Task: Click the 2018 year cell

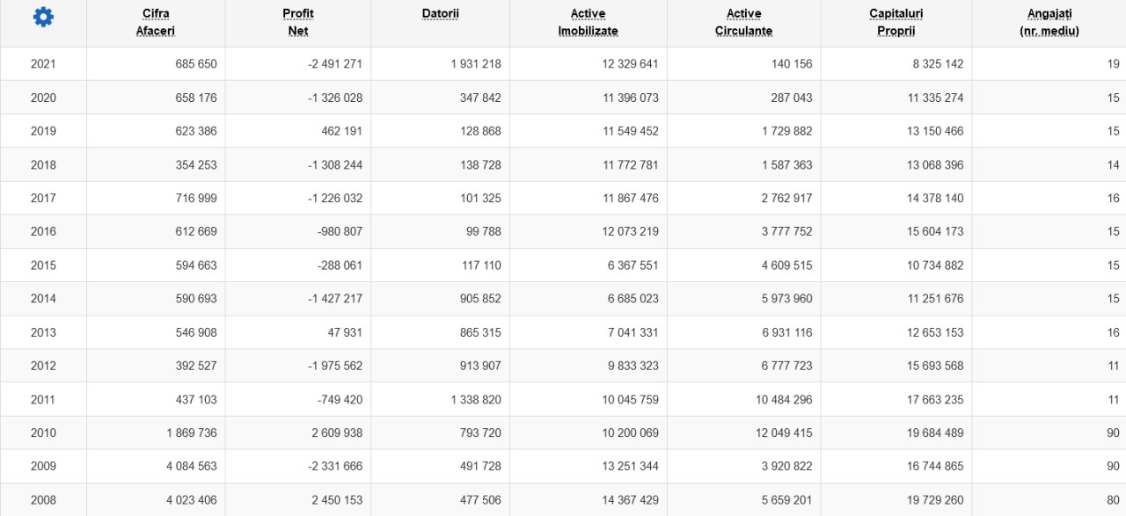Action: [x=43, y=164]
